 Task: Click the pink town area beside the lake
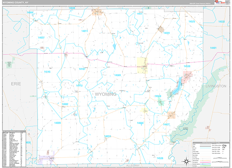point(188,77)
